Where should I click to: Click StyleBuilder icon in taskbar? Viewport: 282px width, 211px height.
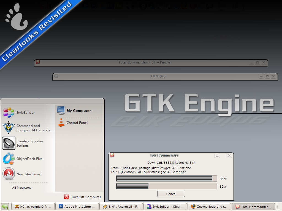(x=149, y=207)
